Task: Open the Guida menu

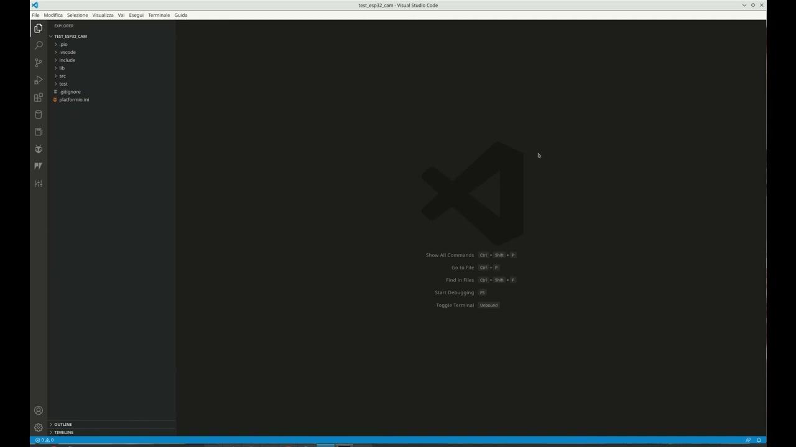Action: 181,15
